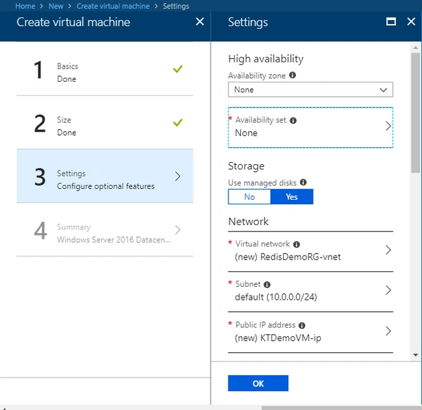The width and height of the screenshot is (422, 410).
Task: Select step 3 Settings label
Action: (71, 174)
